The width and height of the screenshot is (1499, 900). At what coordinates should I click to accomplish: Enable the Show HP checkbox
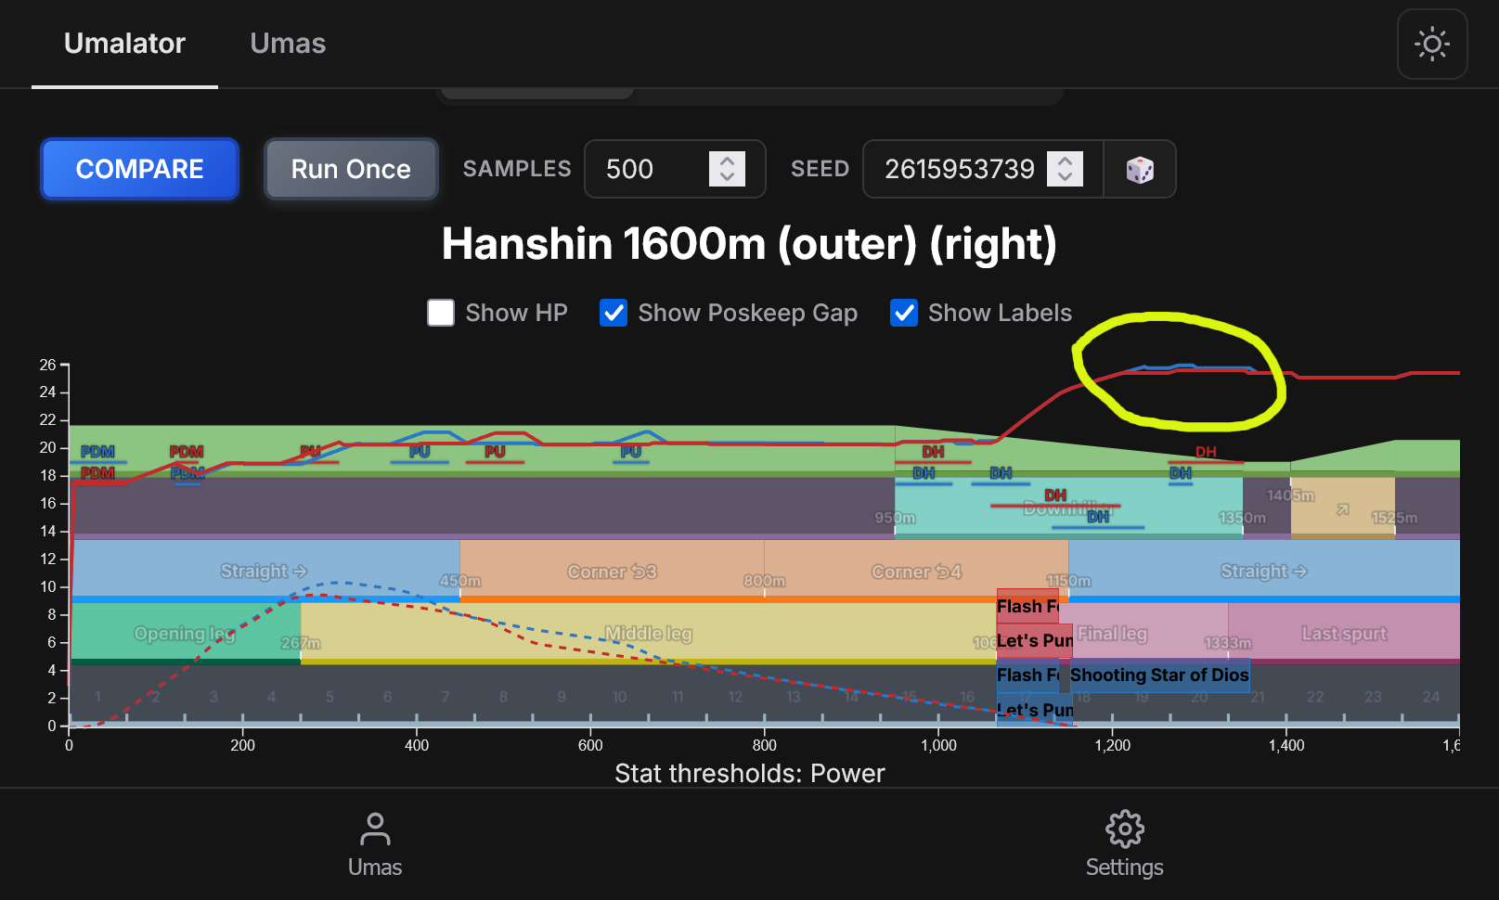click(x=441, y=313)
